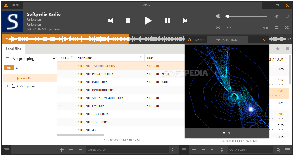Image resolution: width=294 pixels, height=156 pixels.
Task: Open filter on File Name column
Action: 141,57
